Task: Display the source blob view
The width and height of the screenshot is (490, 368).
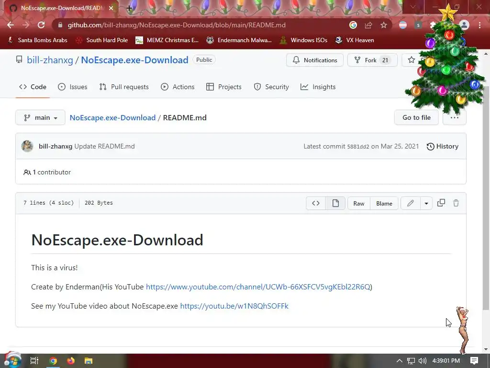Action: [x=316, y=203]
